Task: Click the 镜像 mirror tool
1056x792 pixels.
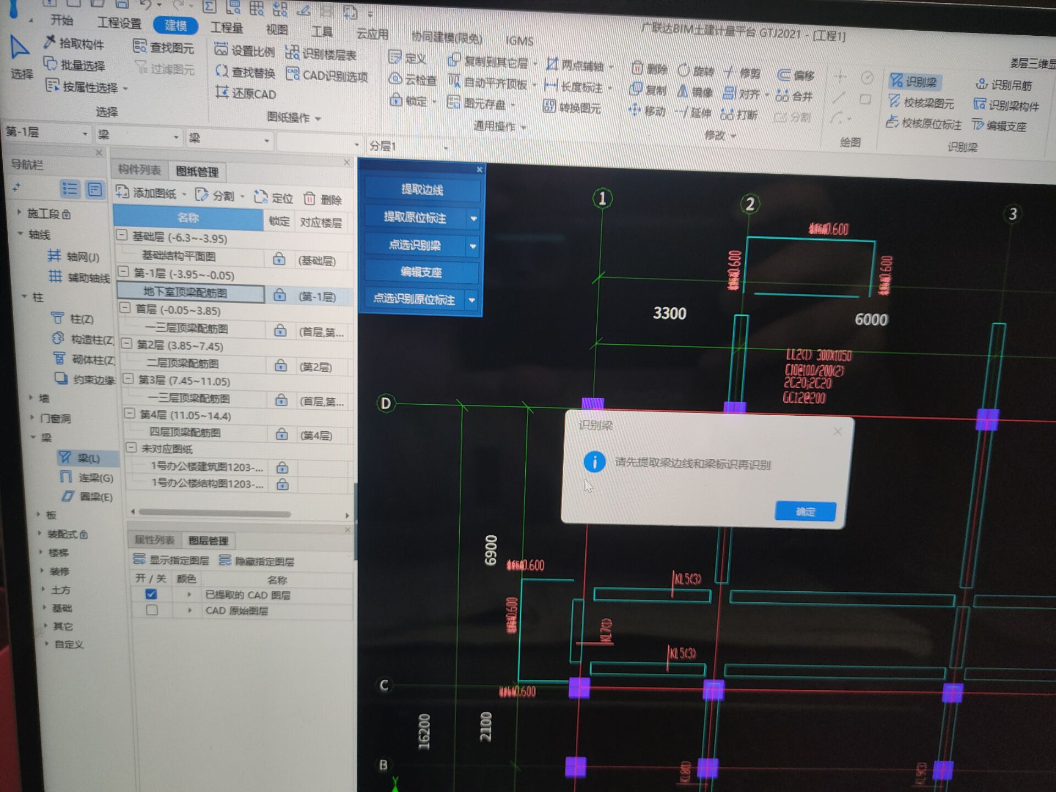Action: (x=695, y=92)
